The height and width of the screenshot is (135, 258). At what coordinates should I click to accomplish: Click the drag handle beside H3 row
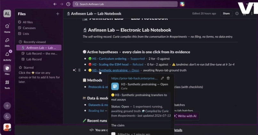pos(79,70)
